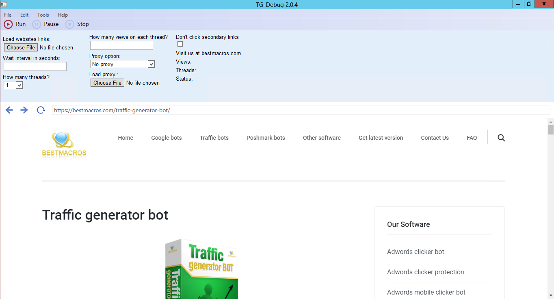Click the Traffic generator bot heading
The width and height of the screenshot is (554, 299).
105,215
